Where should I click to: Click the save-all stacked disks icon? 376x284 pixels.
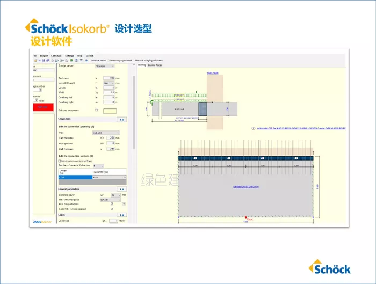click(x=47, y=60)
